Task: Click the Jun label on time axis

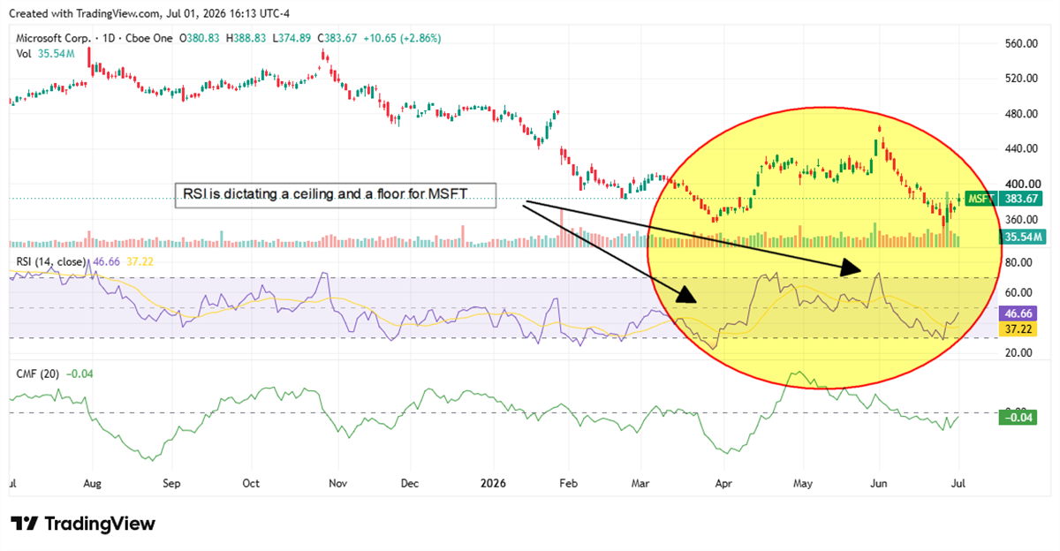Action: click(x=880, y=484)
